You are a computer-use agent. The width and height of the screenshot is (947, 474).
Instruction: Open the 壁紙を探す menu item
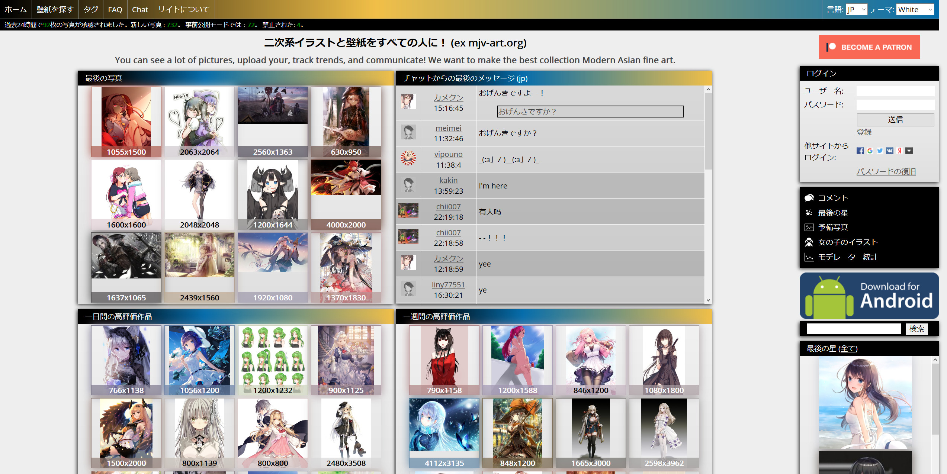[55, 10]
